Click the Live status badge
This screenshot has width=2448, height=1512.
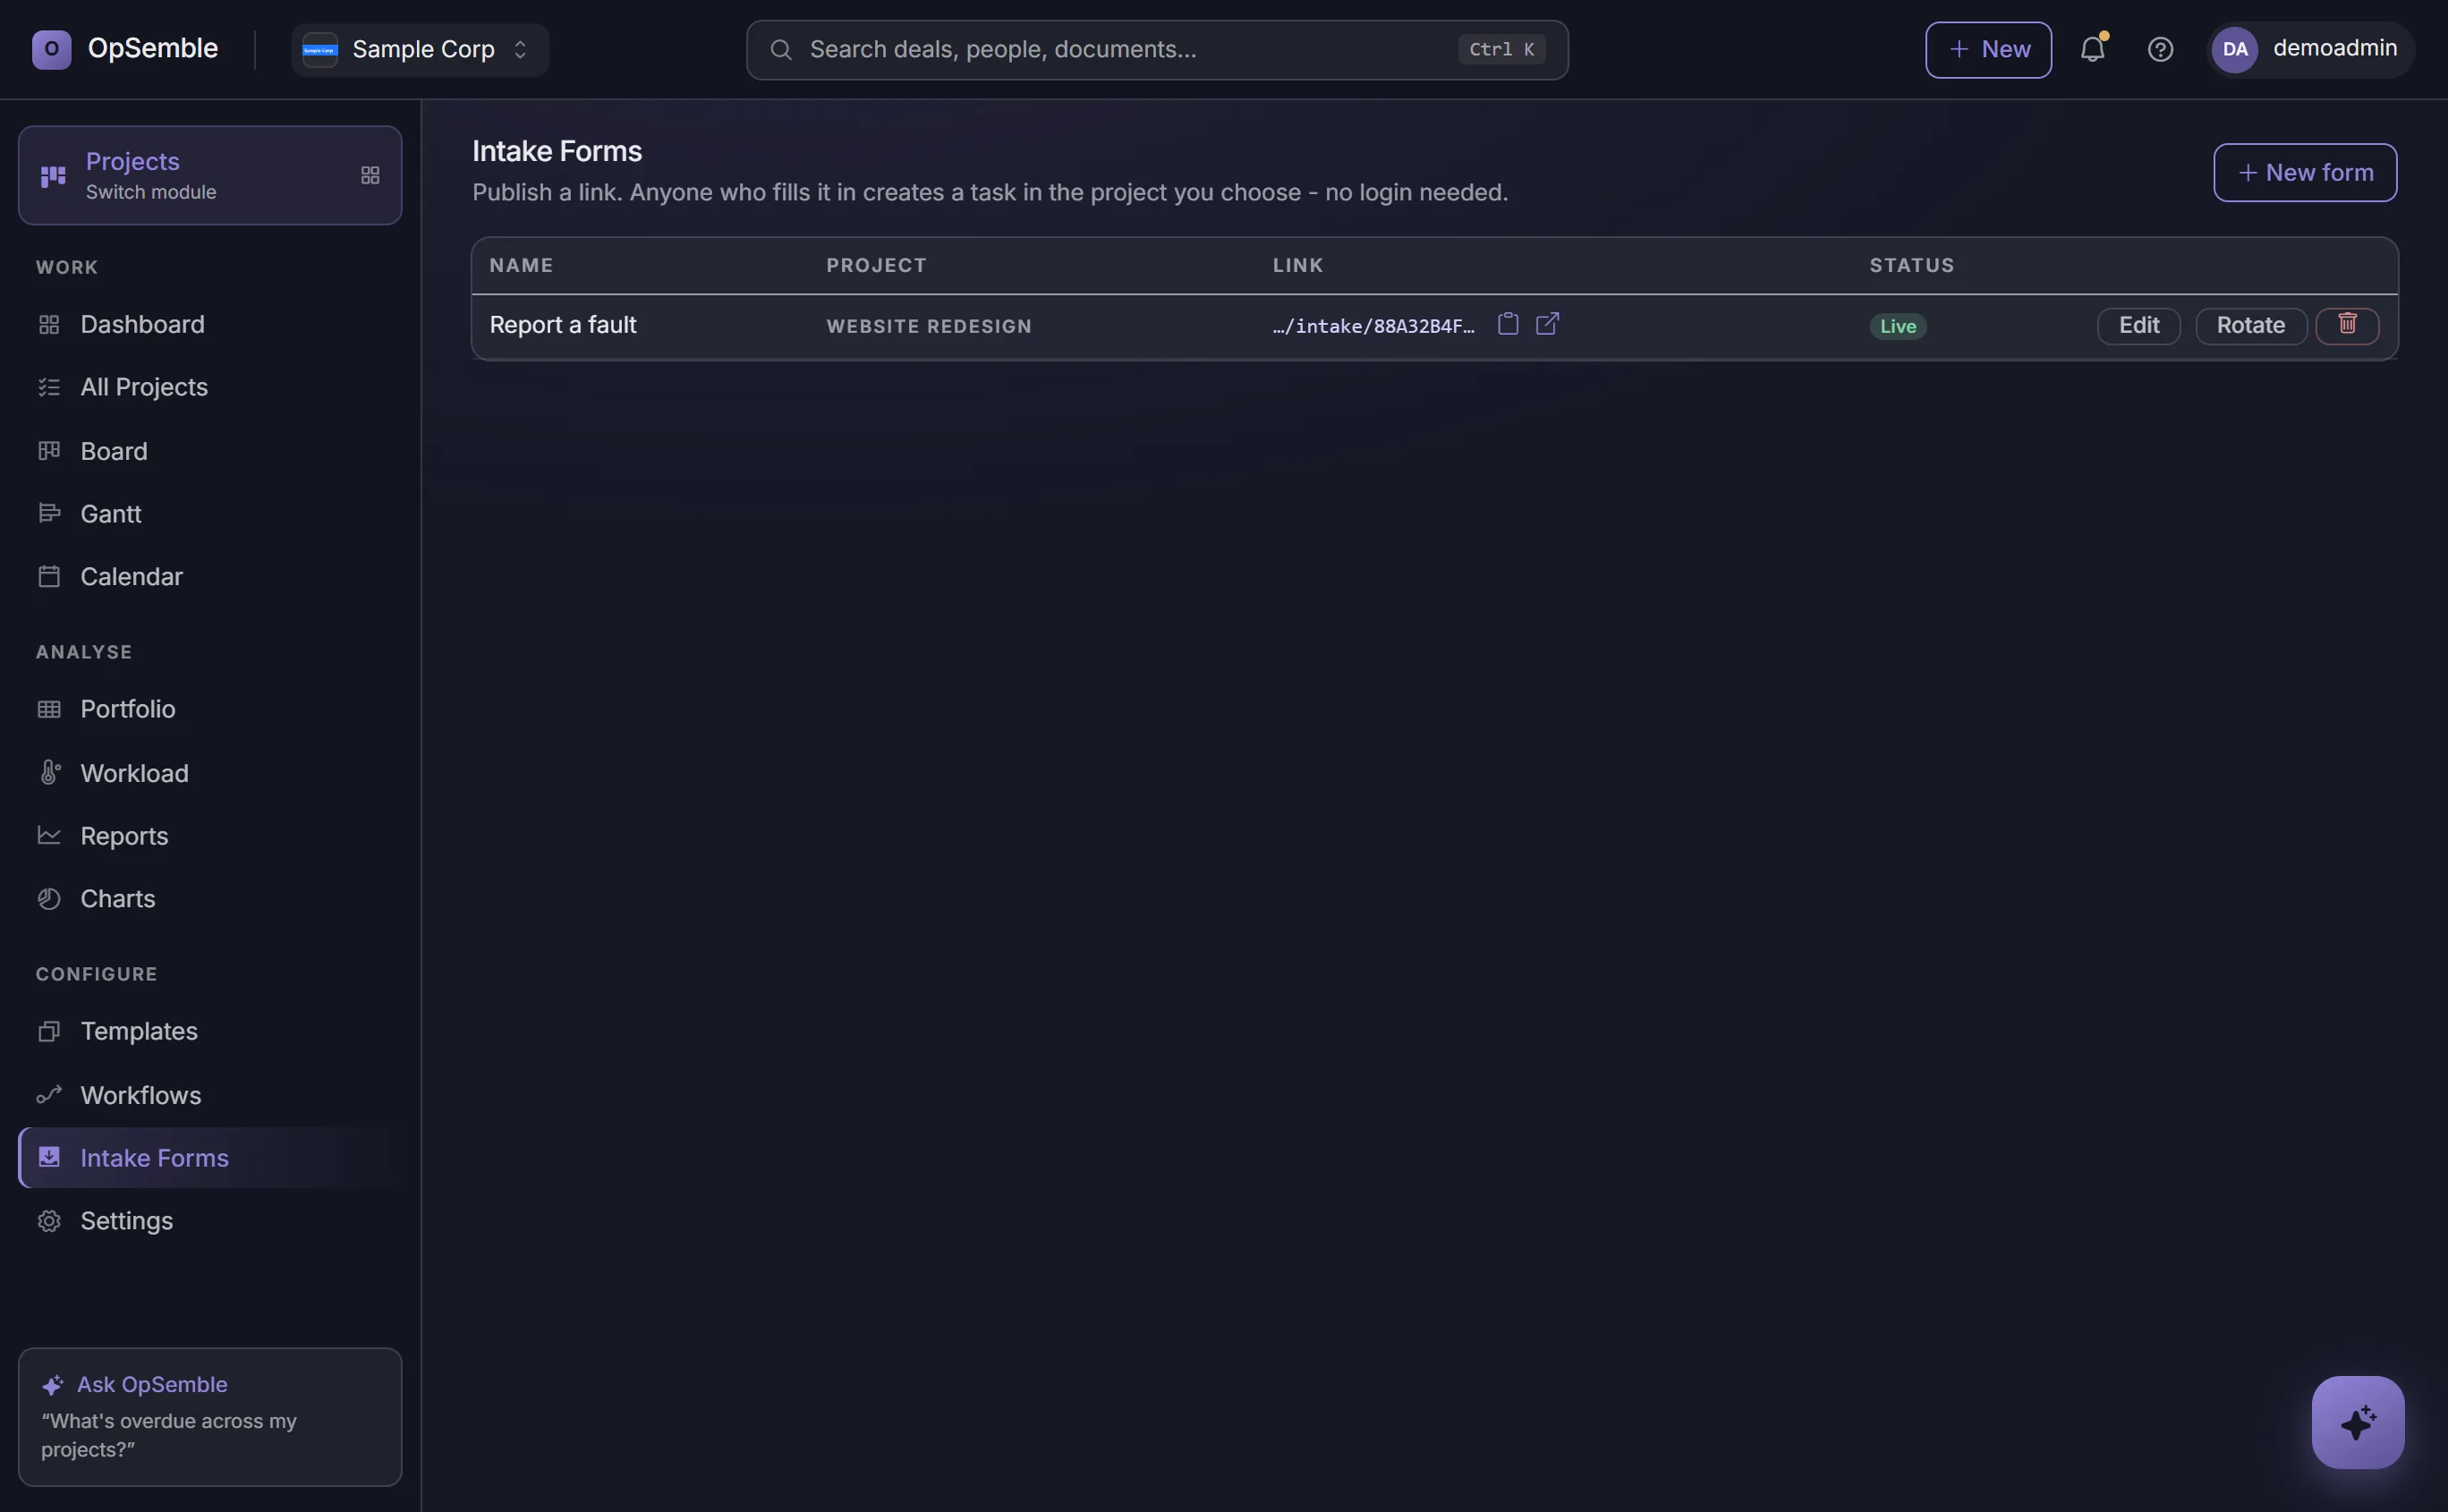click(1897, 326)
